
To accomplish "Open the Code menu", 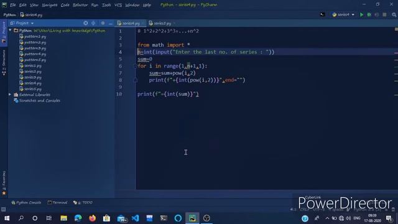I will click(x=65, y=5).
